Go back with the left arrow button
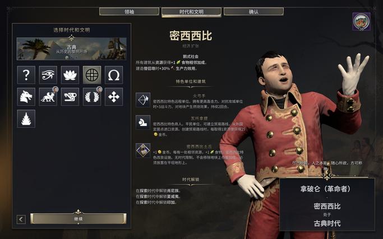The height and width of the screenshot is (239, 383). 21,219
